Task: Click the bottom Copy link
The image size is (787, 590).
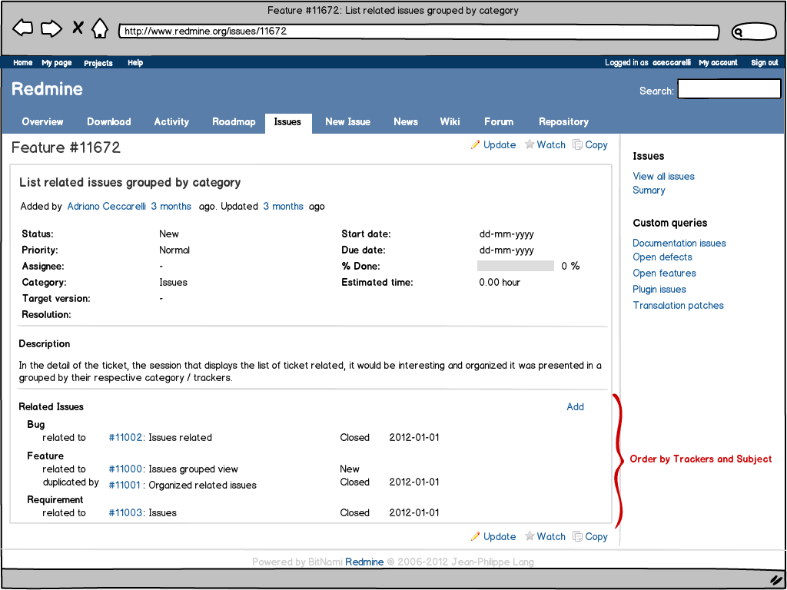Action: coord(596,537)
